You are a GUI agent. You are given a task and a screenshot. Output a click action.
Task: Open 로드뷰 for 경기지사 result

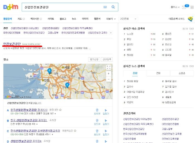[97, 112]
